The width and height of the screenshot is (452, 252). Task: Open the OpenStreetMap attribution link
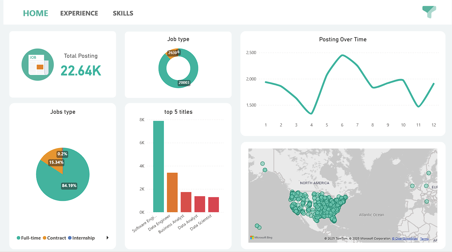pyautogui.click(x=405, y=239)
